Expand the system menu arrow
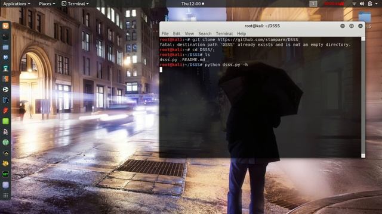 377,4
